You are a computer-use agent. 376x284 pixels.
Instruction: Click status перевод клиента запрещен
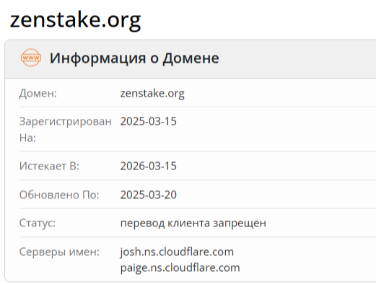tap(193, 223)
